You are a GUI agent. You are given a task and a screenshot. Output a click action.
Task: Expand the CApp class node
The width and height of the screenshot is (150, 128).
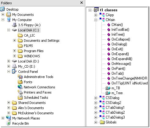point(96,15)
